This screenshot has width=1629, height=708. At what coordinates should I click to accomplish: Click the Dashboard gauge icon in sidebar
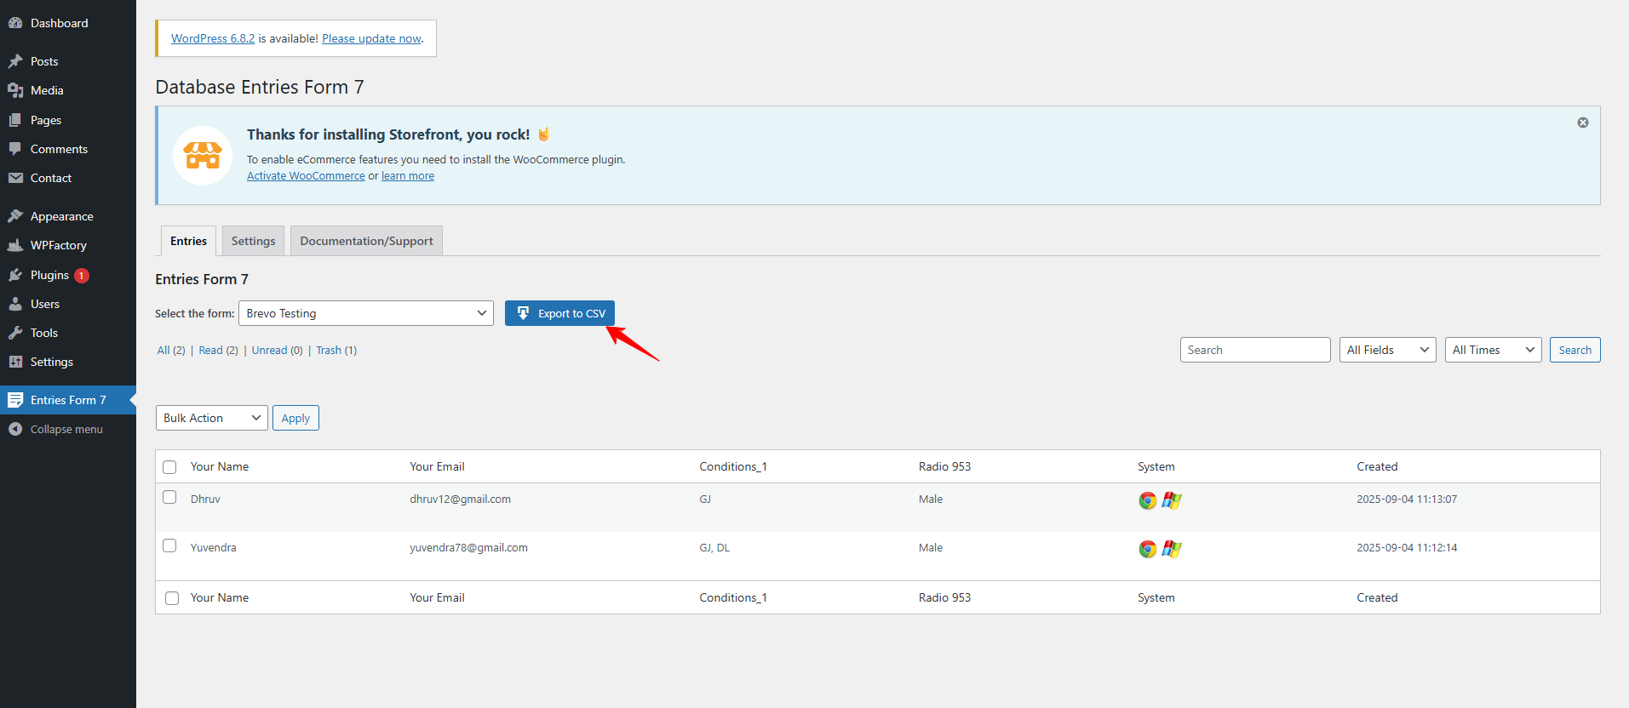point(15,23)
